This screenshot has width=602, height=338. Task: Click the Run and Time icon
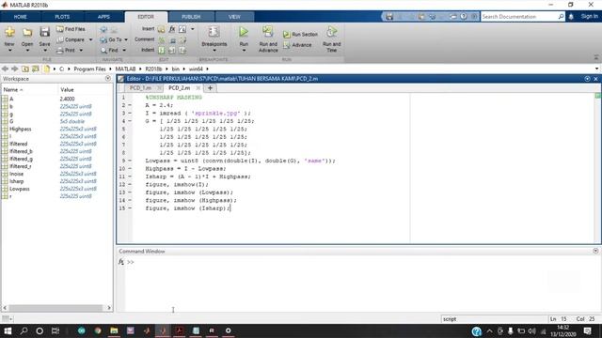click(x=332, y=32)
